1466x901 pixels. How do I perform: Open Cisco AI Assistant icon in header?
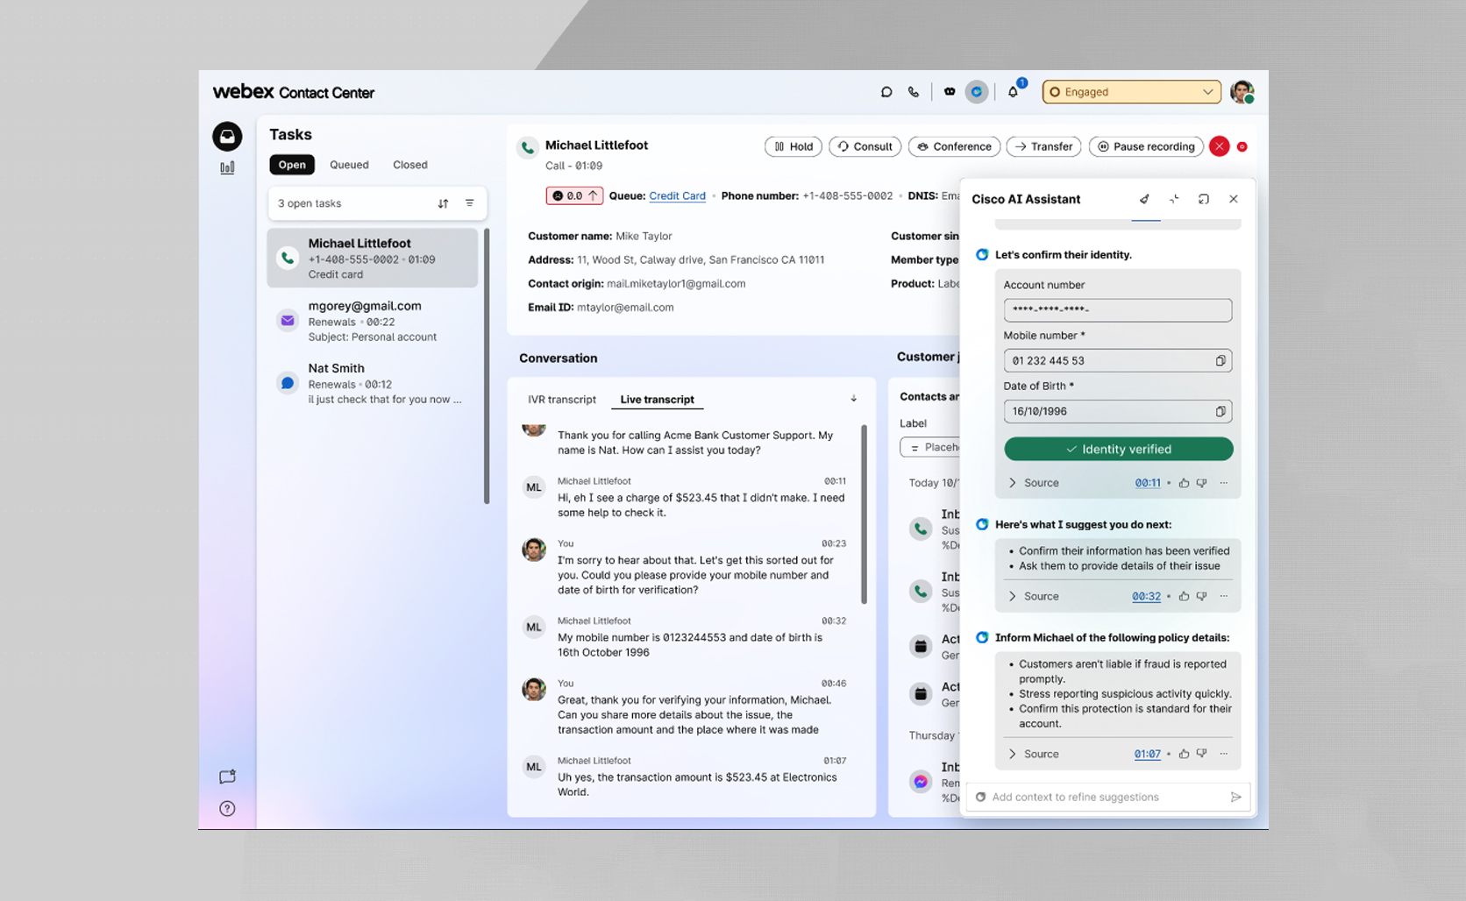(976, 92)
